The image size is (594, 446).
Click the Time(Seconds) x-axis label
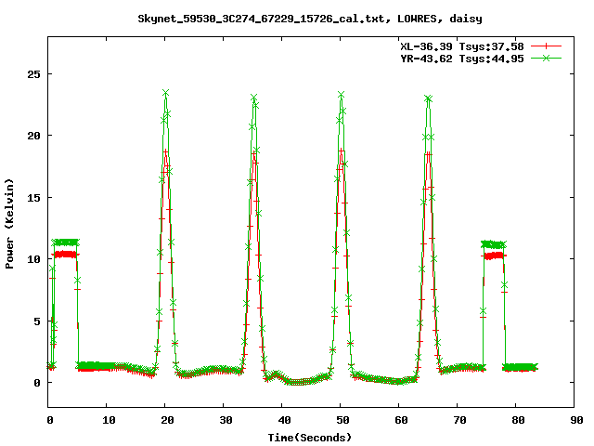point(310,438)
